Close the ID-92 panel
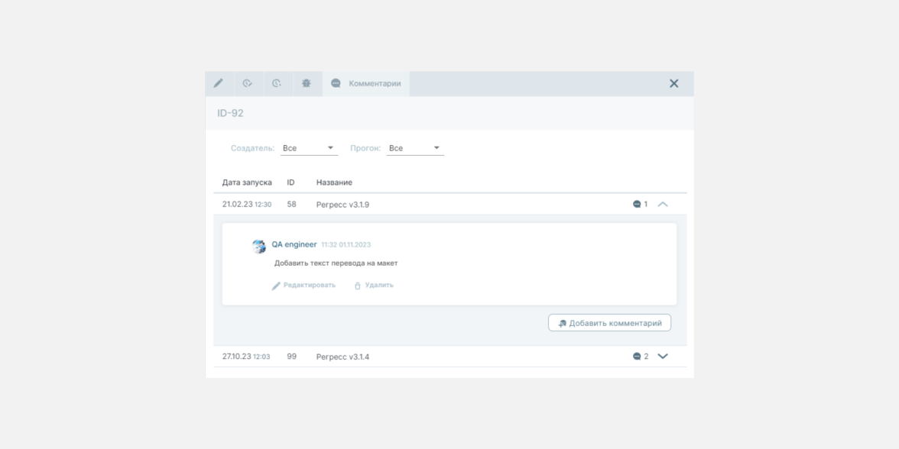 tap(673, 84)
